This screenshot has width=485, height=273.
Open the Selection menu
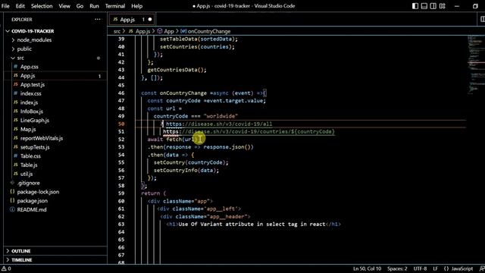click(42, 6)
